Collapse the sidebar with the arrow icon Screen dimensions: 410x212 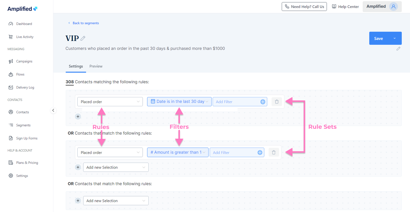pos(53,110)
